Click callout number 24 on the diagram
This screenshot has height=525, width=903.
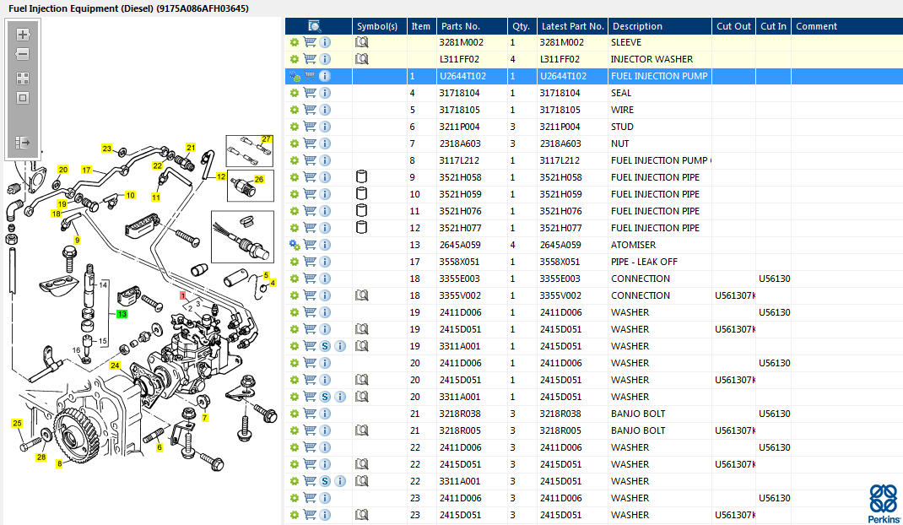[116, 365]
